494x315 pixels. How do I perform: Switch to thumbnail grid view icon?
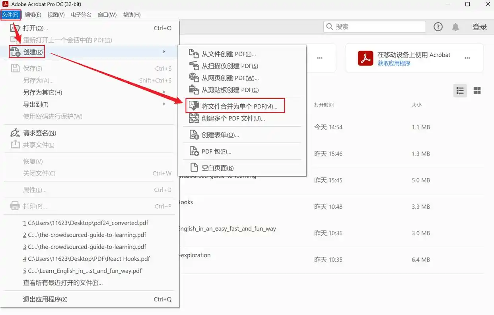tap(477, 91)
